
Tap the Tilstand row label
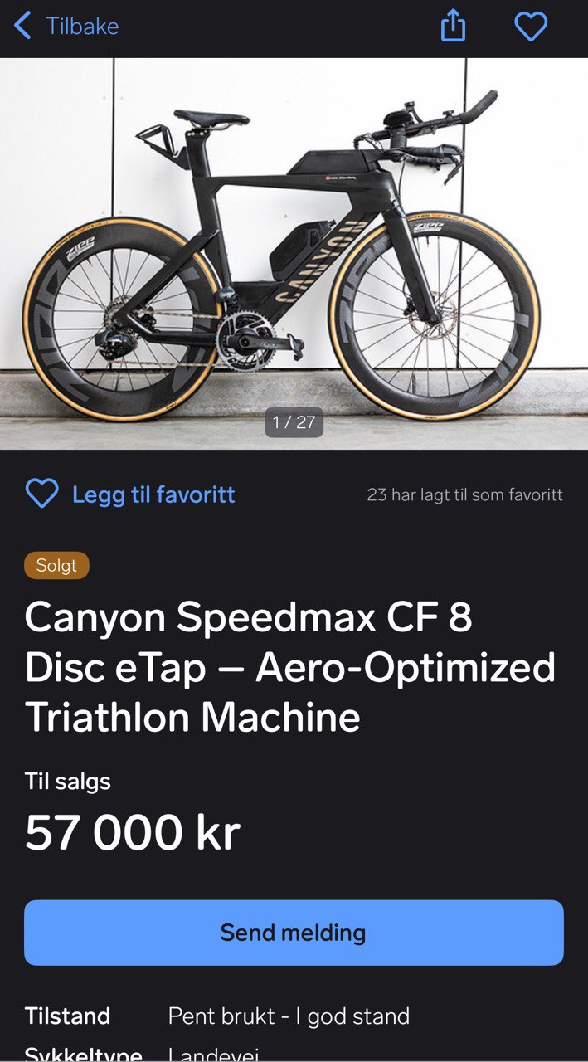68,1016
